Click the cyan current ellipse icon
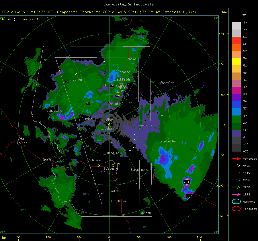Image resolution: width=258 pixels, height=241 pixels. coord(236,201)
